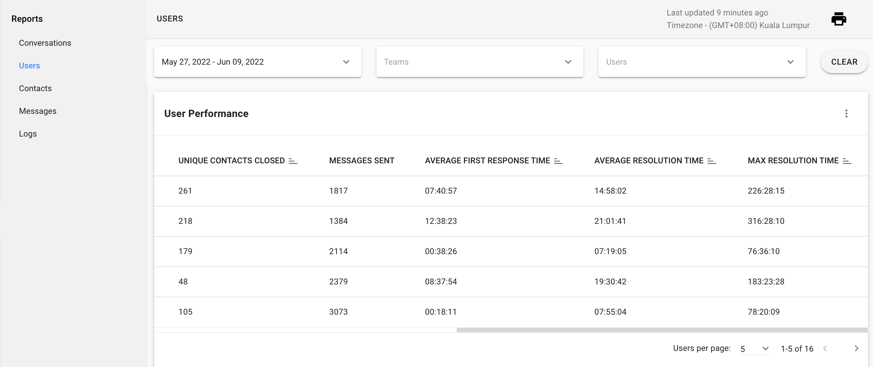Open Logs report
This screenshot has height=367, width=873.
28,134
